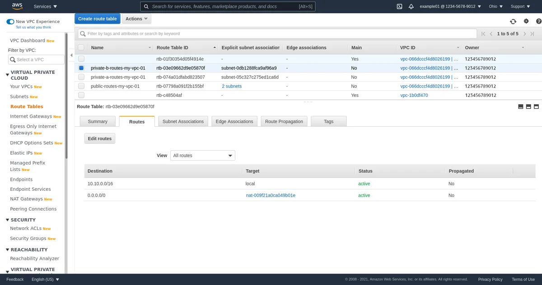Expand the Services menu
The image size is (542, 285).
click(45, 6)
